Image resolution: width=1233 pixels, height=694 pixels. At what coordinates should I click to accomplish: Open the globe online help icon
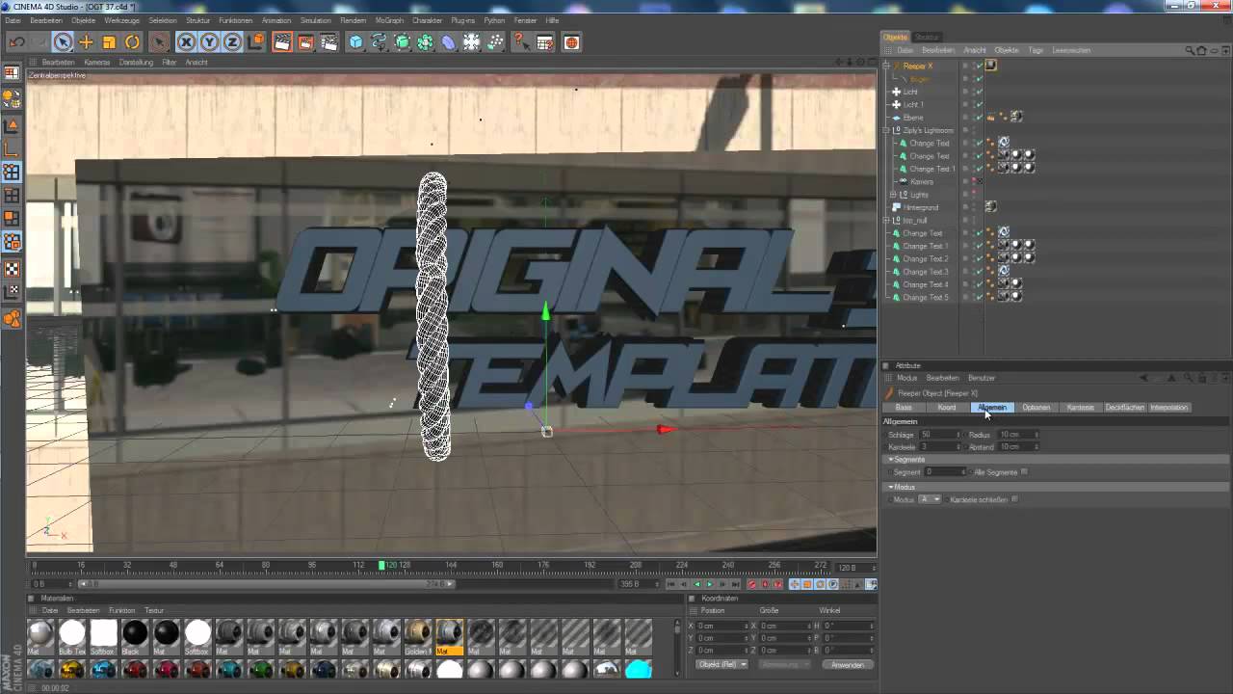(x=571, y=42)
